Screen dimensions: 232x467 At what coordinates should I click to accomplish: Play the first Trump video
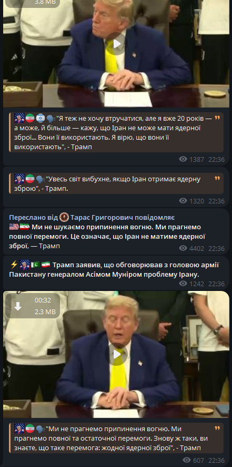116,44
